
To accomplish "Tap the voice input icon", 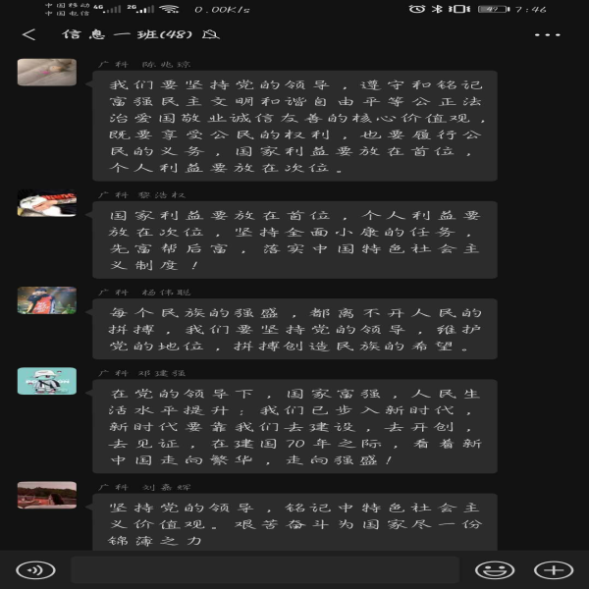I will [35, 570].
